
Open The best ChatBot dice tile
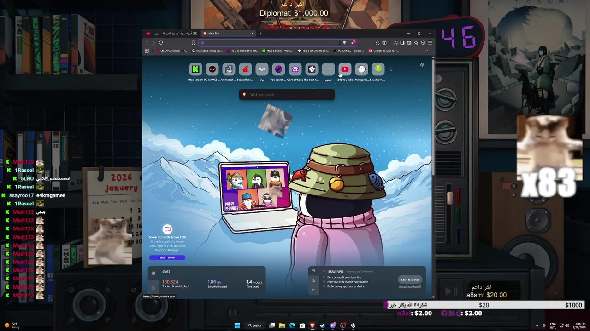[312, 69]
